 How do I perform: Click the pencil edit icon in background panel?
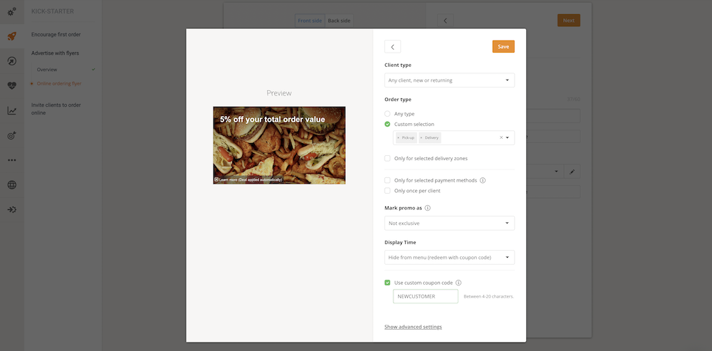click(572, 172)
